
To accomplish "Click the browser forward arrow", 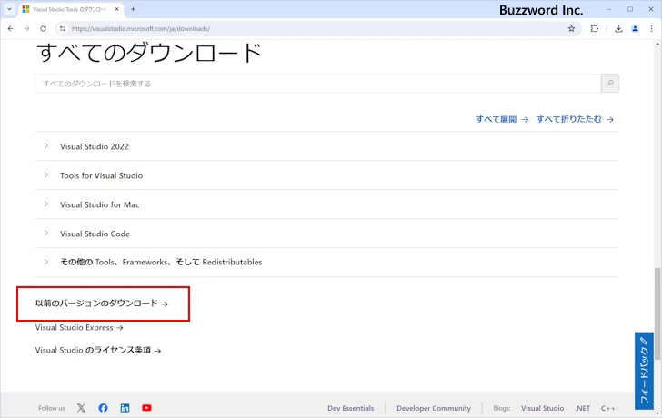I will click(26, 29).
